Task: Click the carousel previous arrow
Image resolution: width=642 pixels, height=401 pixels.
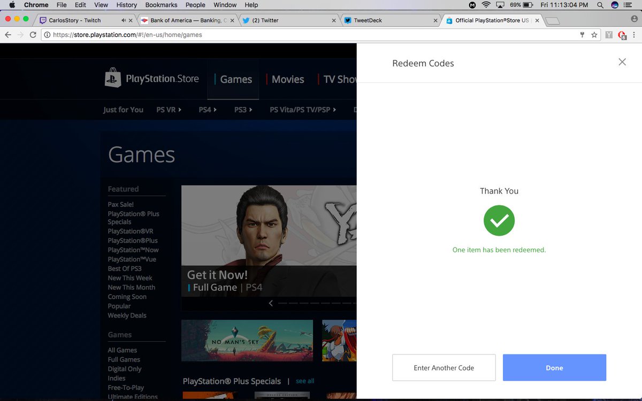Action: (x=271, y=303)
